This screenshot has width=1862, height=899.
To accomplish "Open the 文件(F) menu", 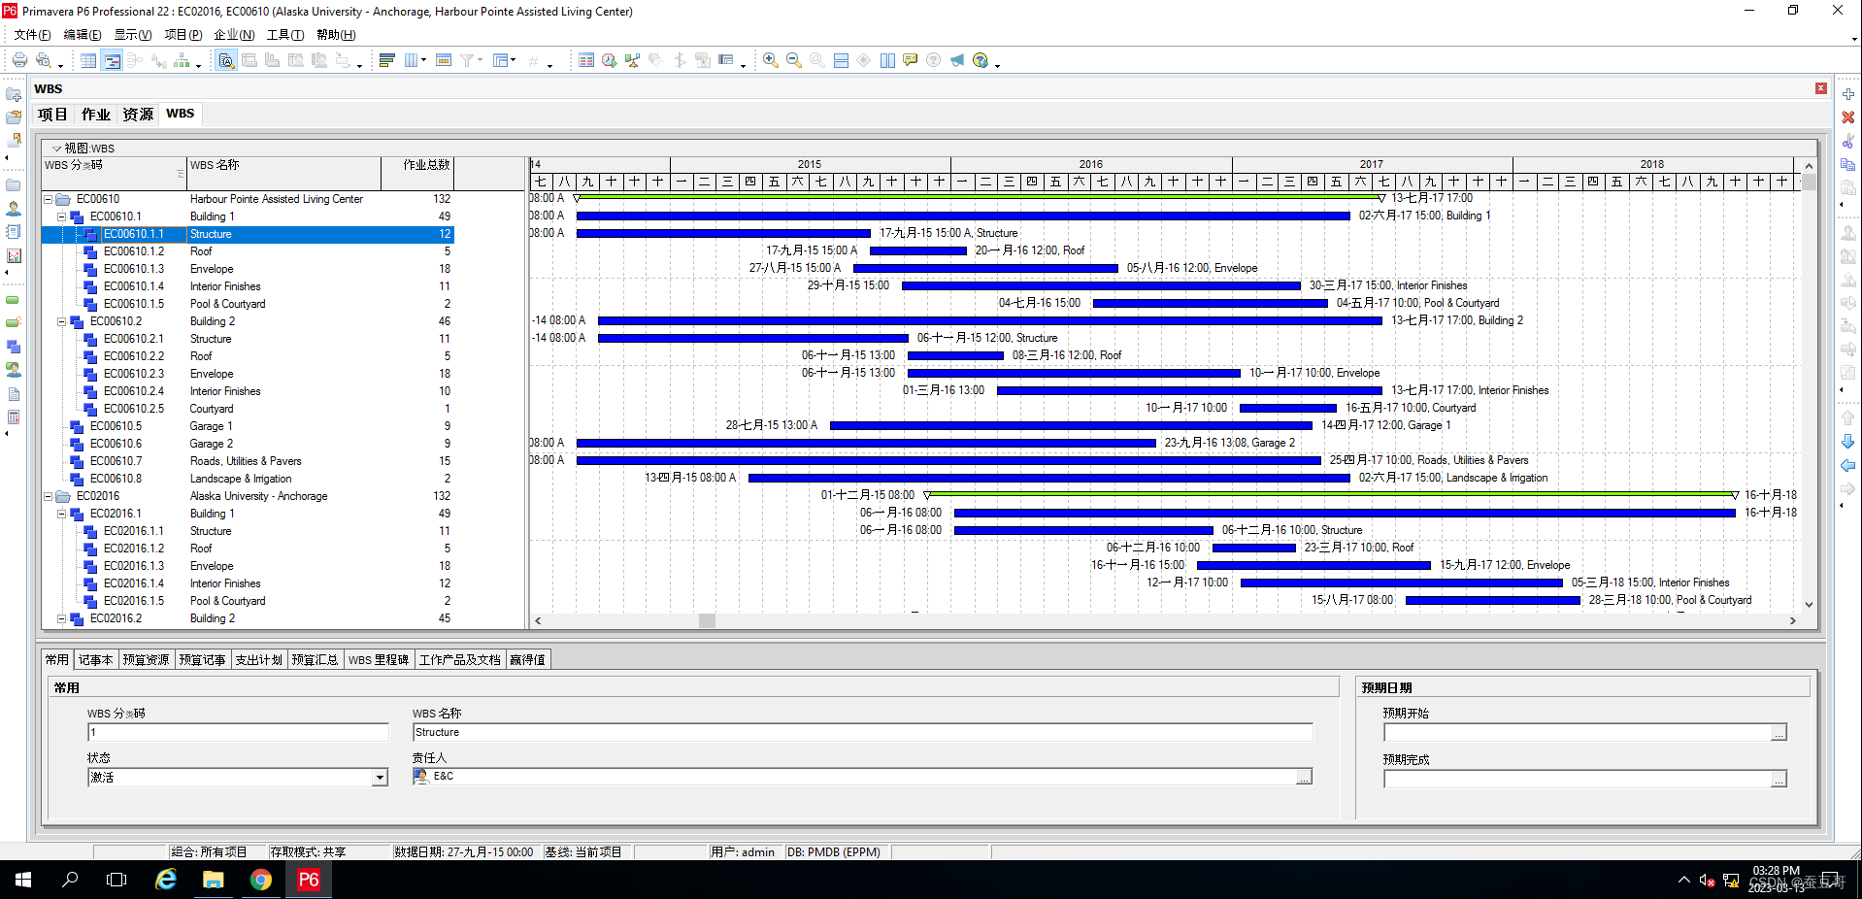I will [32, 35].
